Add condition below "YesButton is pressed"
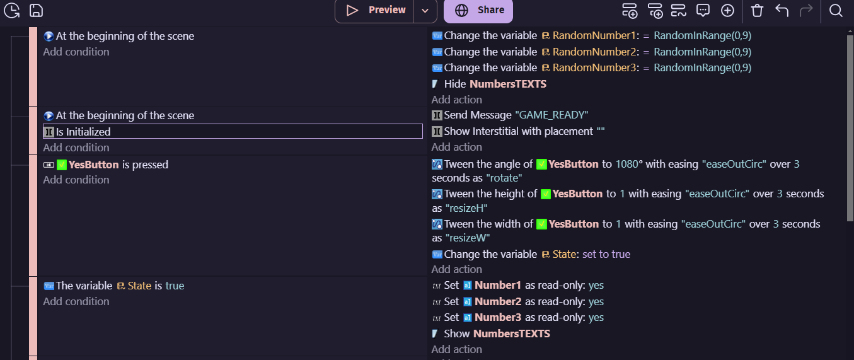Viewport: 854px width, 360px height. click(x=76, y=180)
